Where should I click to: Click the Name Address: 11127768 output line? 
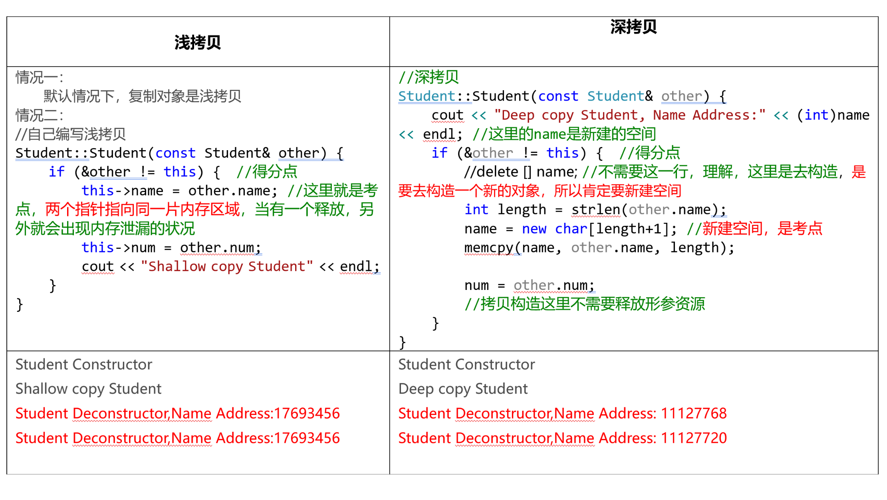pos(562,413)
